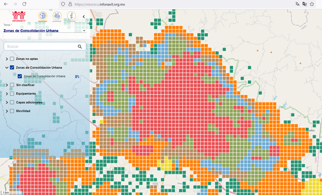
Task: Expand the Capas adicionales group
Action: 7,102
